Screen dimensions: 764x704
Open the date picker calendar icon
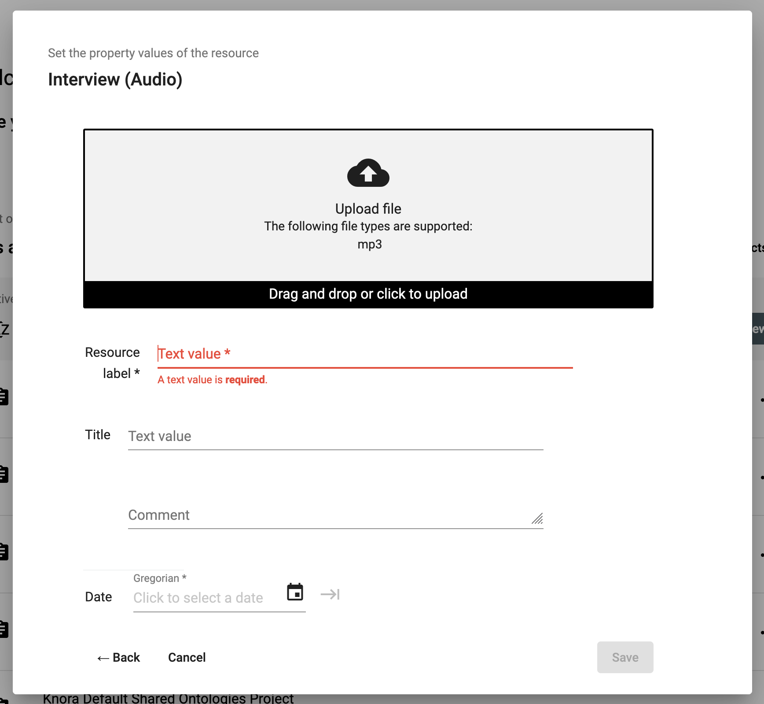pos(295,593)
